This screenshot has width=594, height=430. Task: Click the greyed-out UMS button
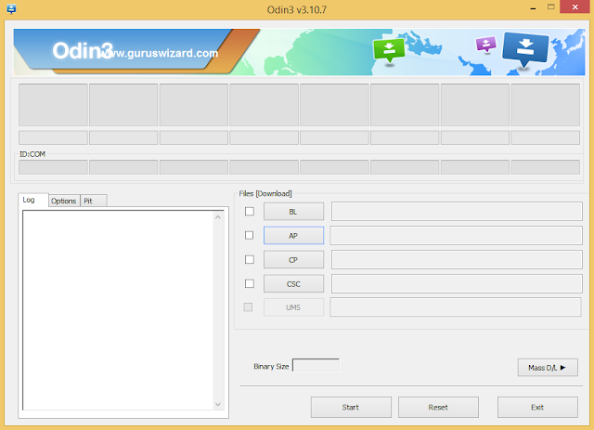tap(293, 307)
